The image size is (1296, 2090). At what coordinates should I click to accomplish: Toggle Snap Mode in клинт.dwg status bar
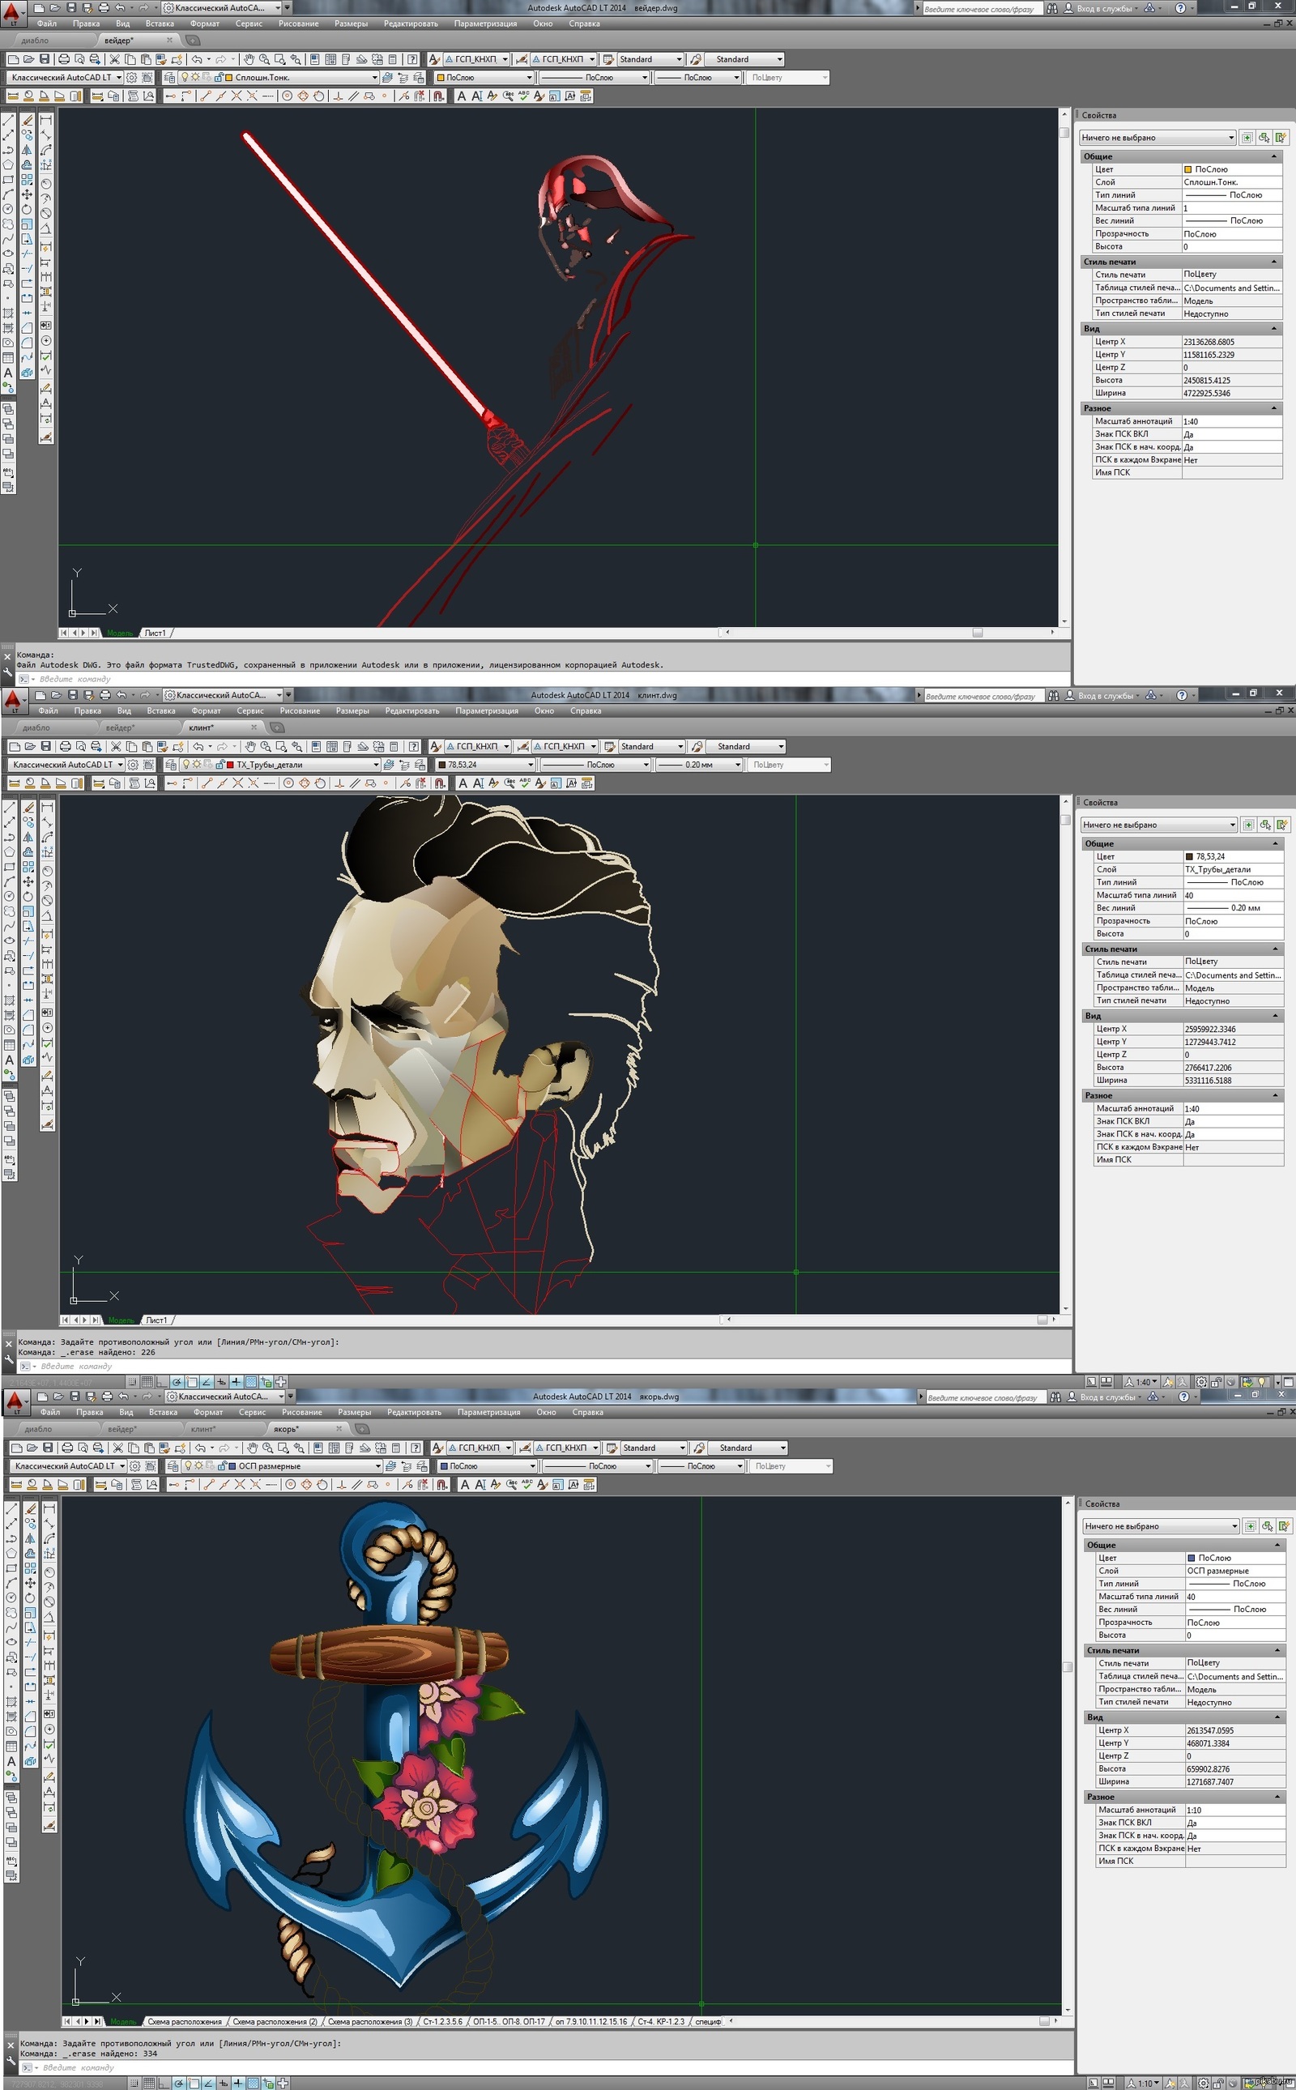coord(133,1381)
